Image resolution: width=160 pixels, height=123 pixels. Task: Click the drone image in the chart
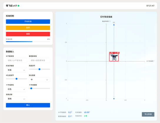[114, 58]
